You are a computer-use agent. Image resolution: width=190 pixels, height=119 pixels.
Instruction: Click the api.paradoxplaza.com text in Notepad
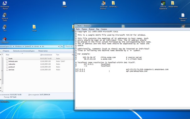(x=137, y=71)
